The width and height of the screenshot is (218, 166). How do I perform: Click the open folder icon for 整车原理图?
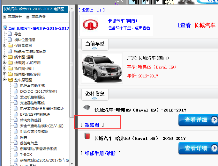coord(11,80)
